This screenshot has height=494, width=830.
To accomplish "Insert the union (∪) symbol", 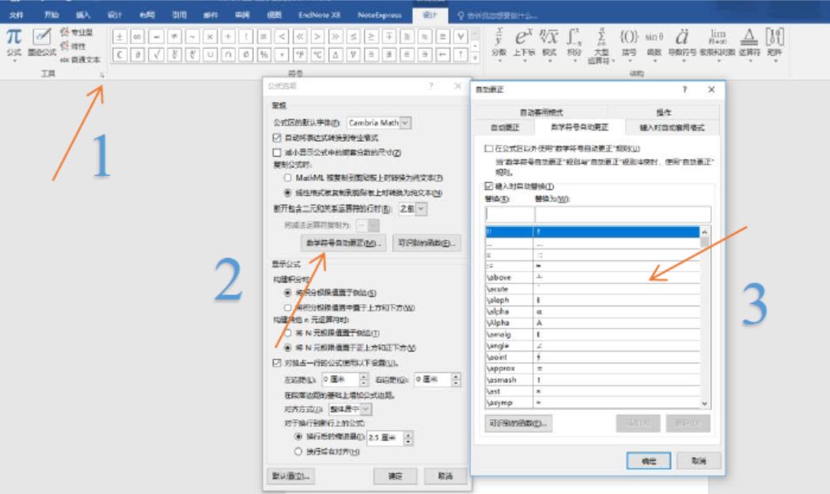I will click(x=210, y=55).
